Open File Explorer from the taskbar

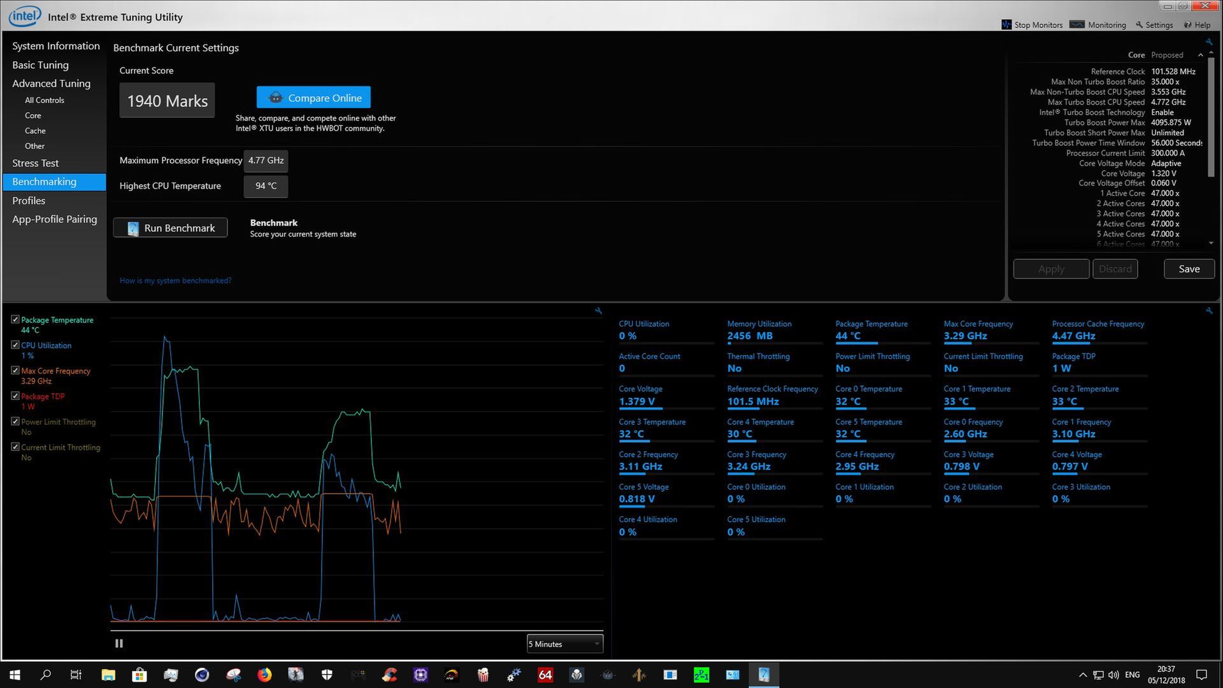click(108, 675)
